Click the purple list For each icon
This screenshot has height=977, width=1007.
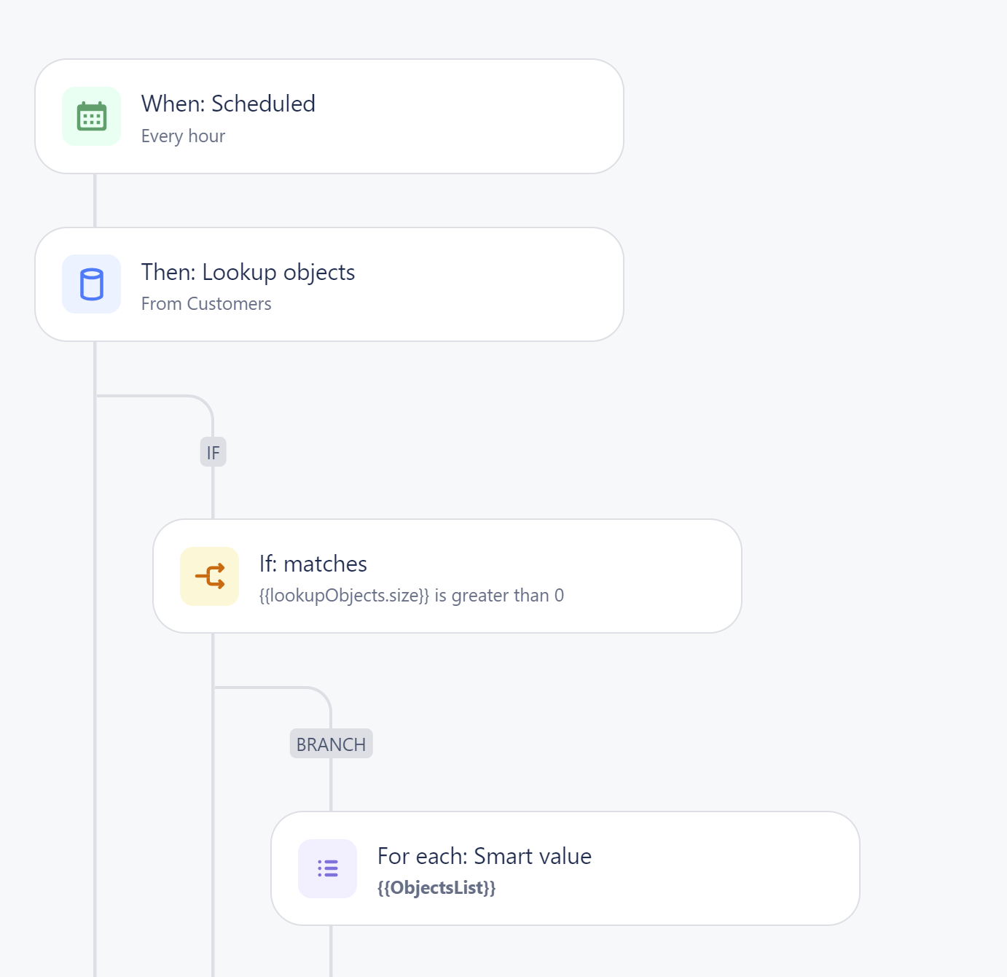pyautogui.click(x=328, y=869)
